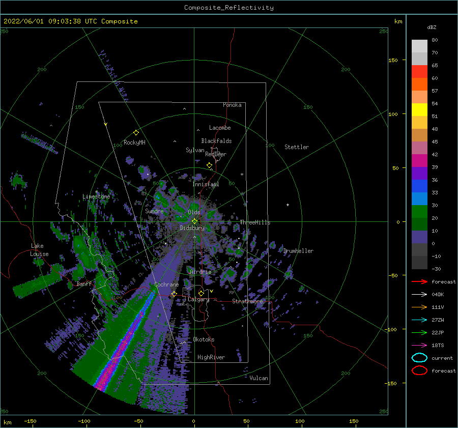Click the Strathmore town label
Screen dimensions: 458x428
pos(247,301)
